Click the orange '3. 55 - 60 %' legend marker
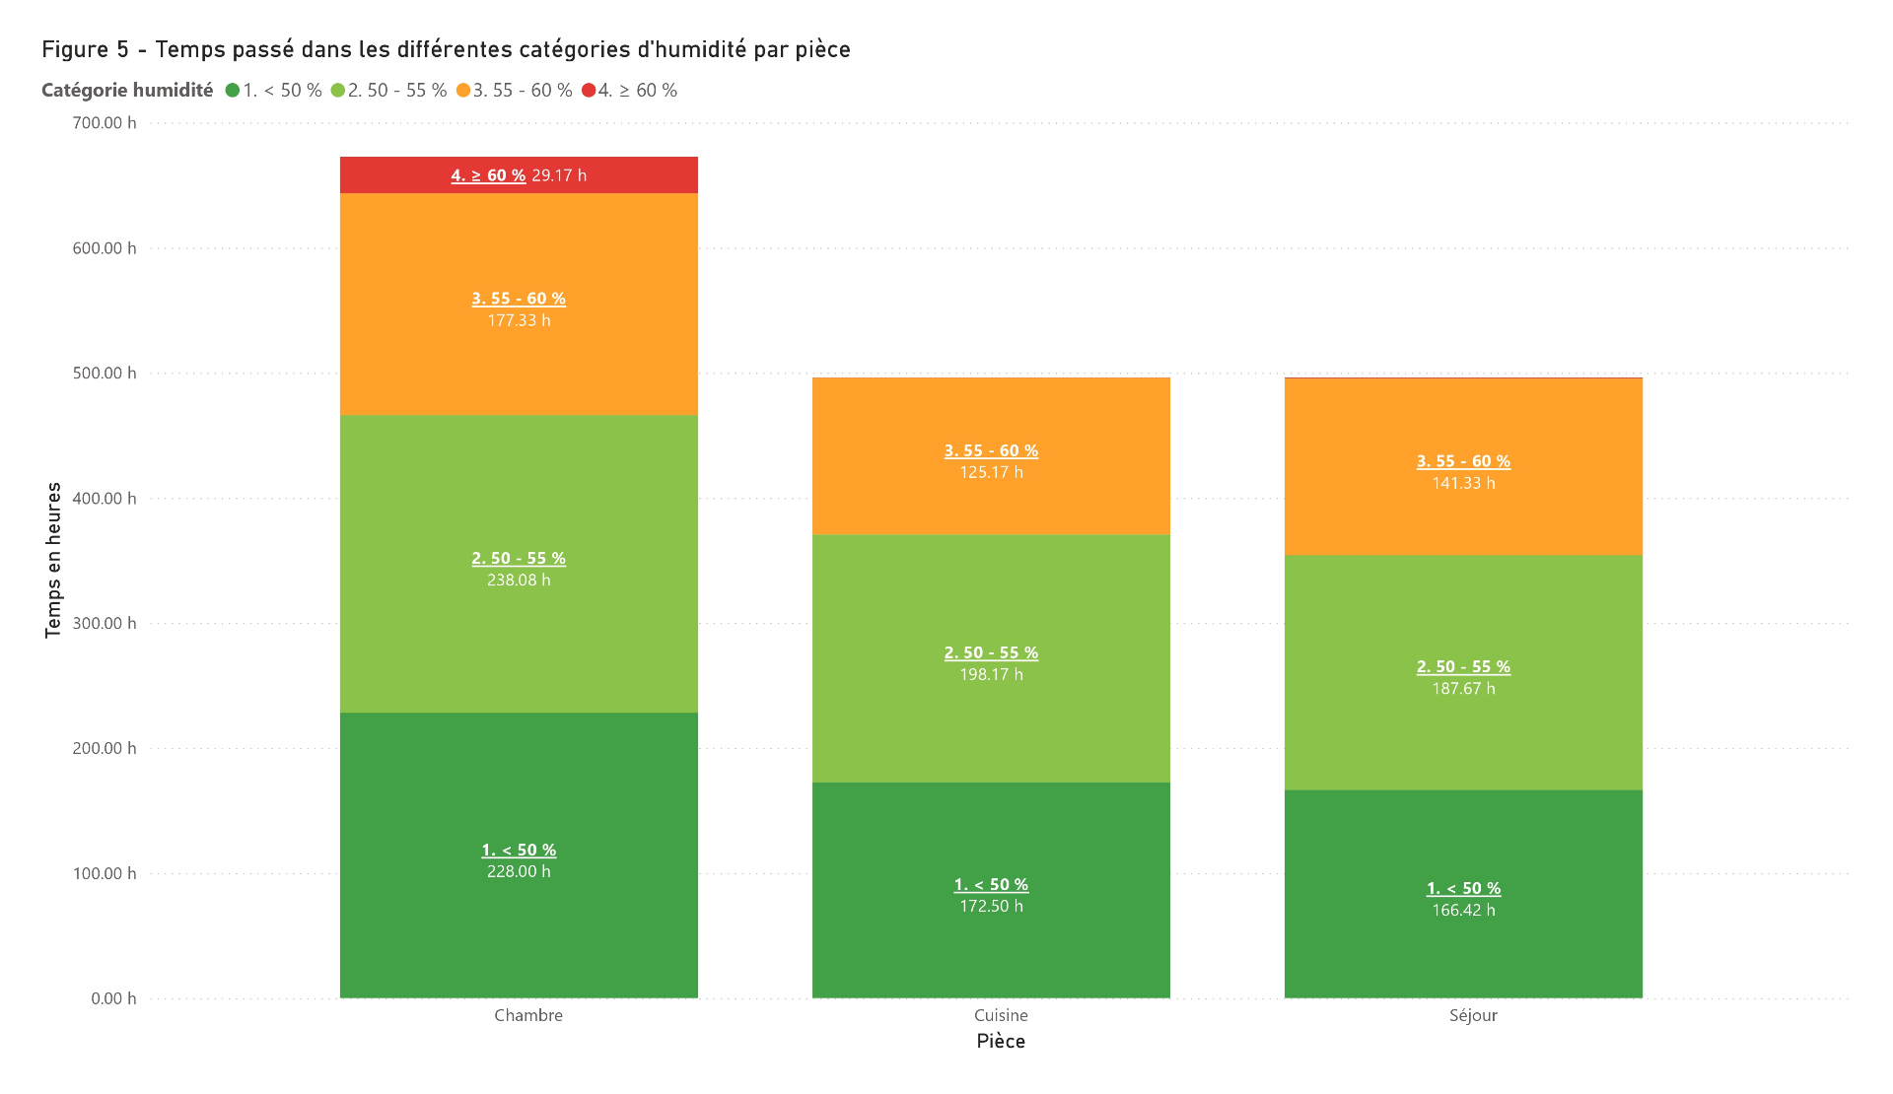The image size is (1893, 1094). [x=462, y=91]
